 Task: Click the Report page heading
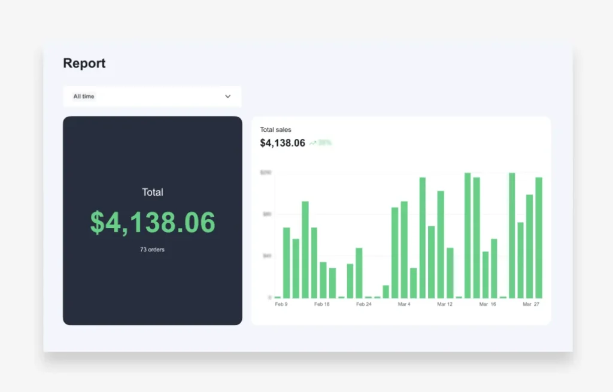coord(84,63)
